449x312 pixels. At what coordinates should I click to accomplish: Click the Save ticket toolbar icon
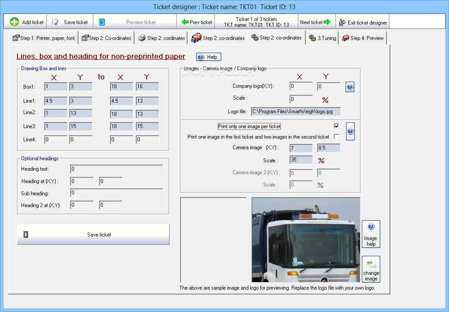tap(55, 22)
